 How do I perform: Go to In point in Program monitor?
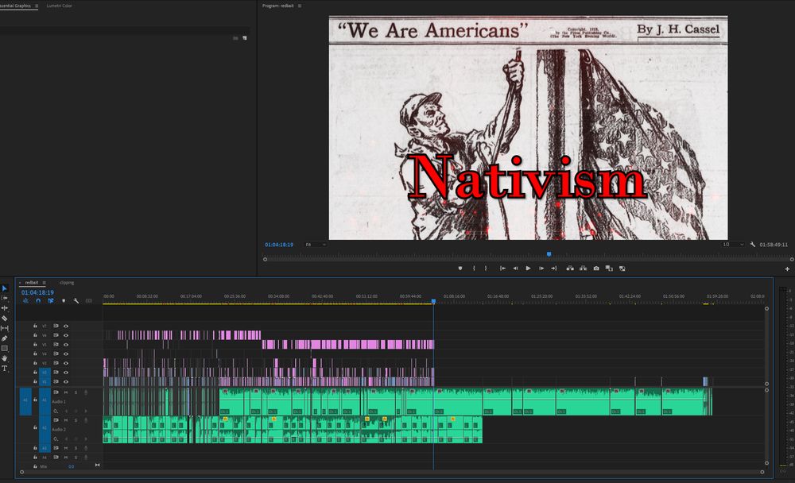click(x=502, y=269)
